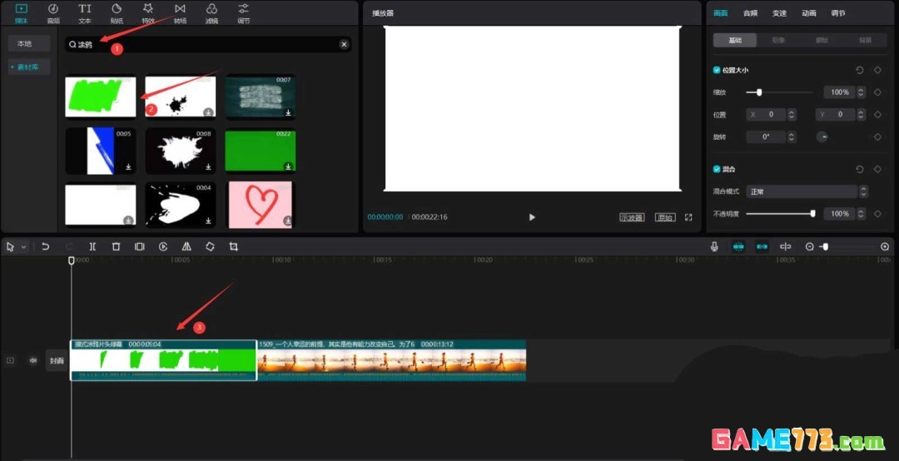The height and width of the screenshot is (461, 899).
Task: Open the 贴纸 stickers panel
Action: pos(116,13)
